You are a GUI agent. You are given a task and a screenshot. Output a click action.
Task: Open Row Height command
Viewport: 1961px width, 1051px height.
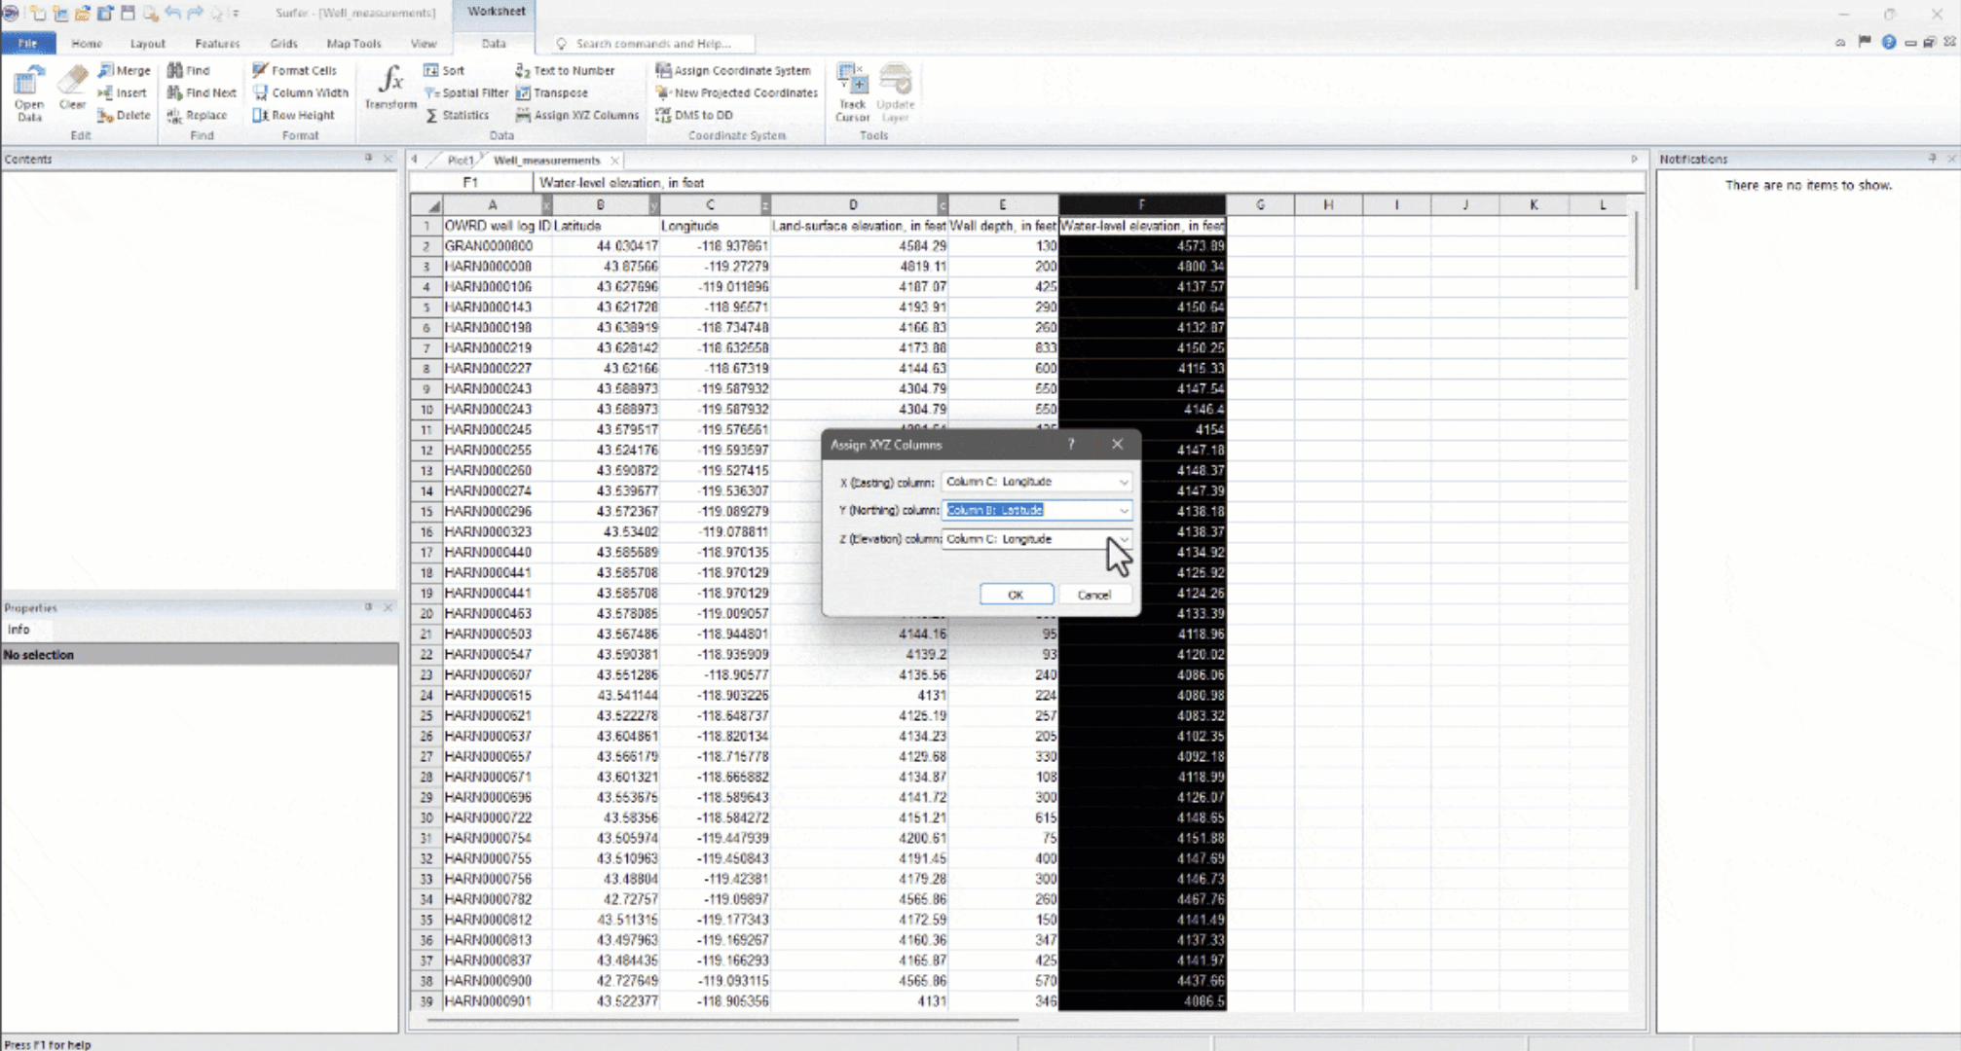[x=294, y=115]
